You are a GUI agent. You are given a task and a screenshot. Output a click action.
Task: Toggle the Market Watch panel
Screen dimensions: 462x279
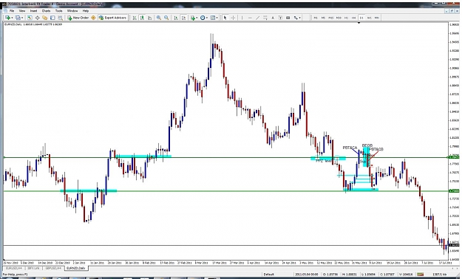(30, 18)
